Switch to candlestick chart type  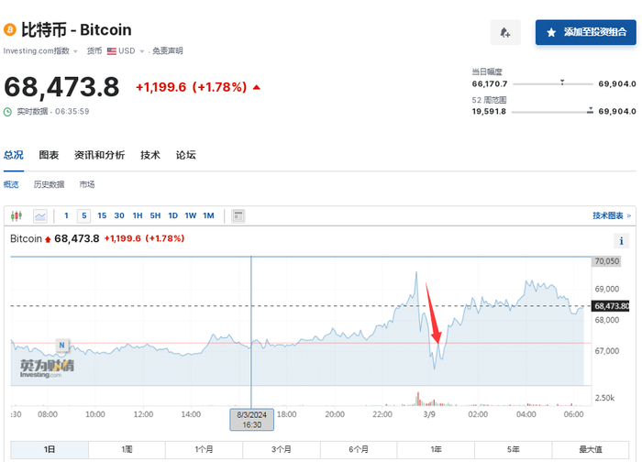pyautogui.click(x=16, y=215)
